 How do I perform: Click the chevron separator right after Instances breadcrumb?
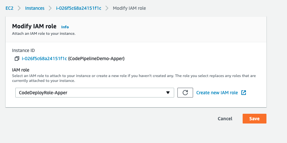(x=50, y=8)
